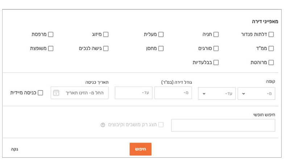Enable the ממ"ד (safe room) checkbox
Viewport: 287px width, 166px height.
(271, 48)
